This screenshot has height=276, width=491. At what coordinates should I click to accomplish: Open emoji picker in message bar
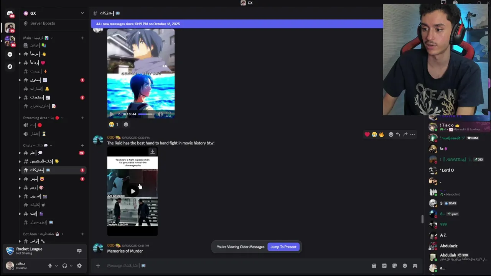click(405, 266)
